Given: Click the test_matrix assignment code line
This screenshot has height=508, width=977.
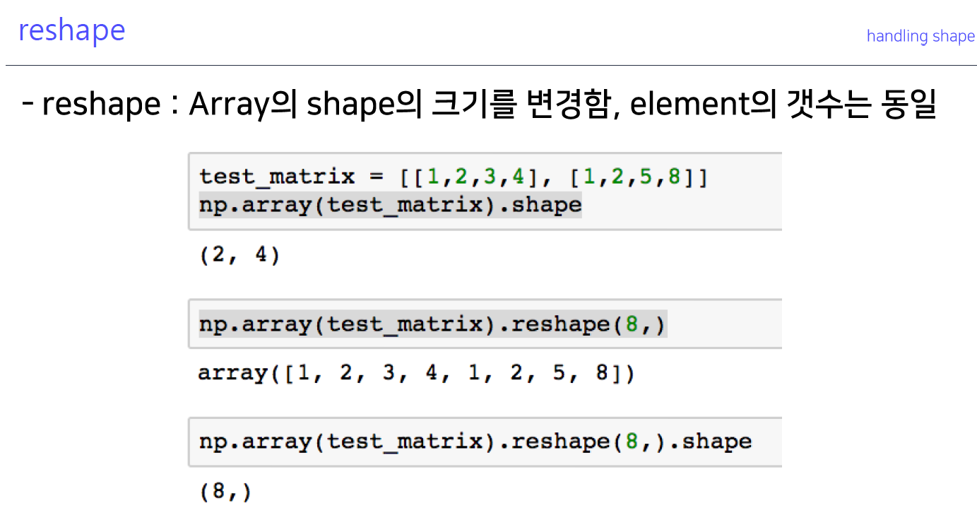Looking at the screenshot, I should click(x=454, y=177).
